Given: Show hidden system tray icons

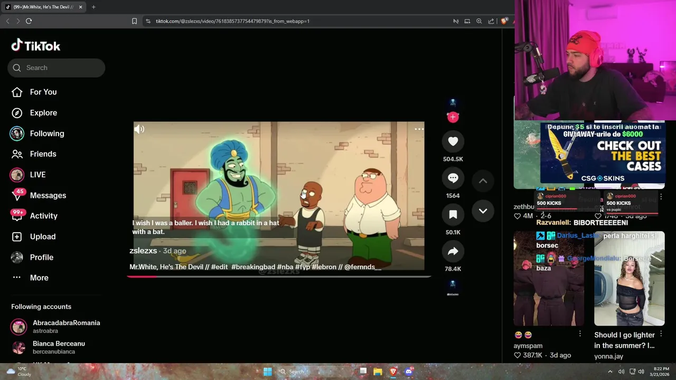Looking at the screenshot, I should (610, 372).
